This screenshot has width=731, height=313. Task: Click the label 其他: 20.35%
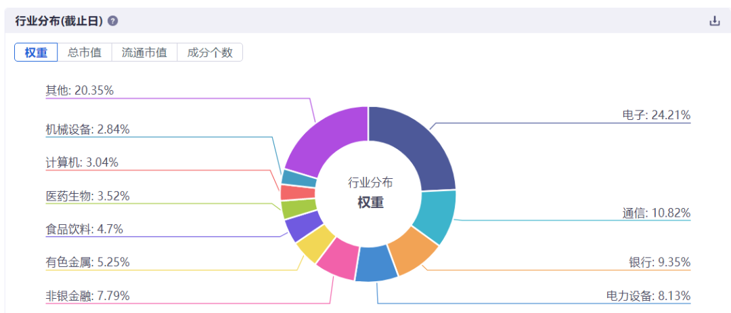pos(80,91)
